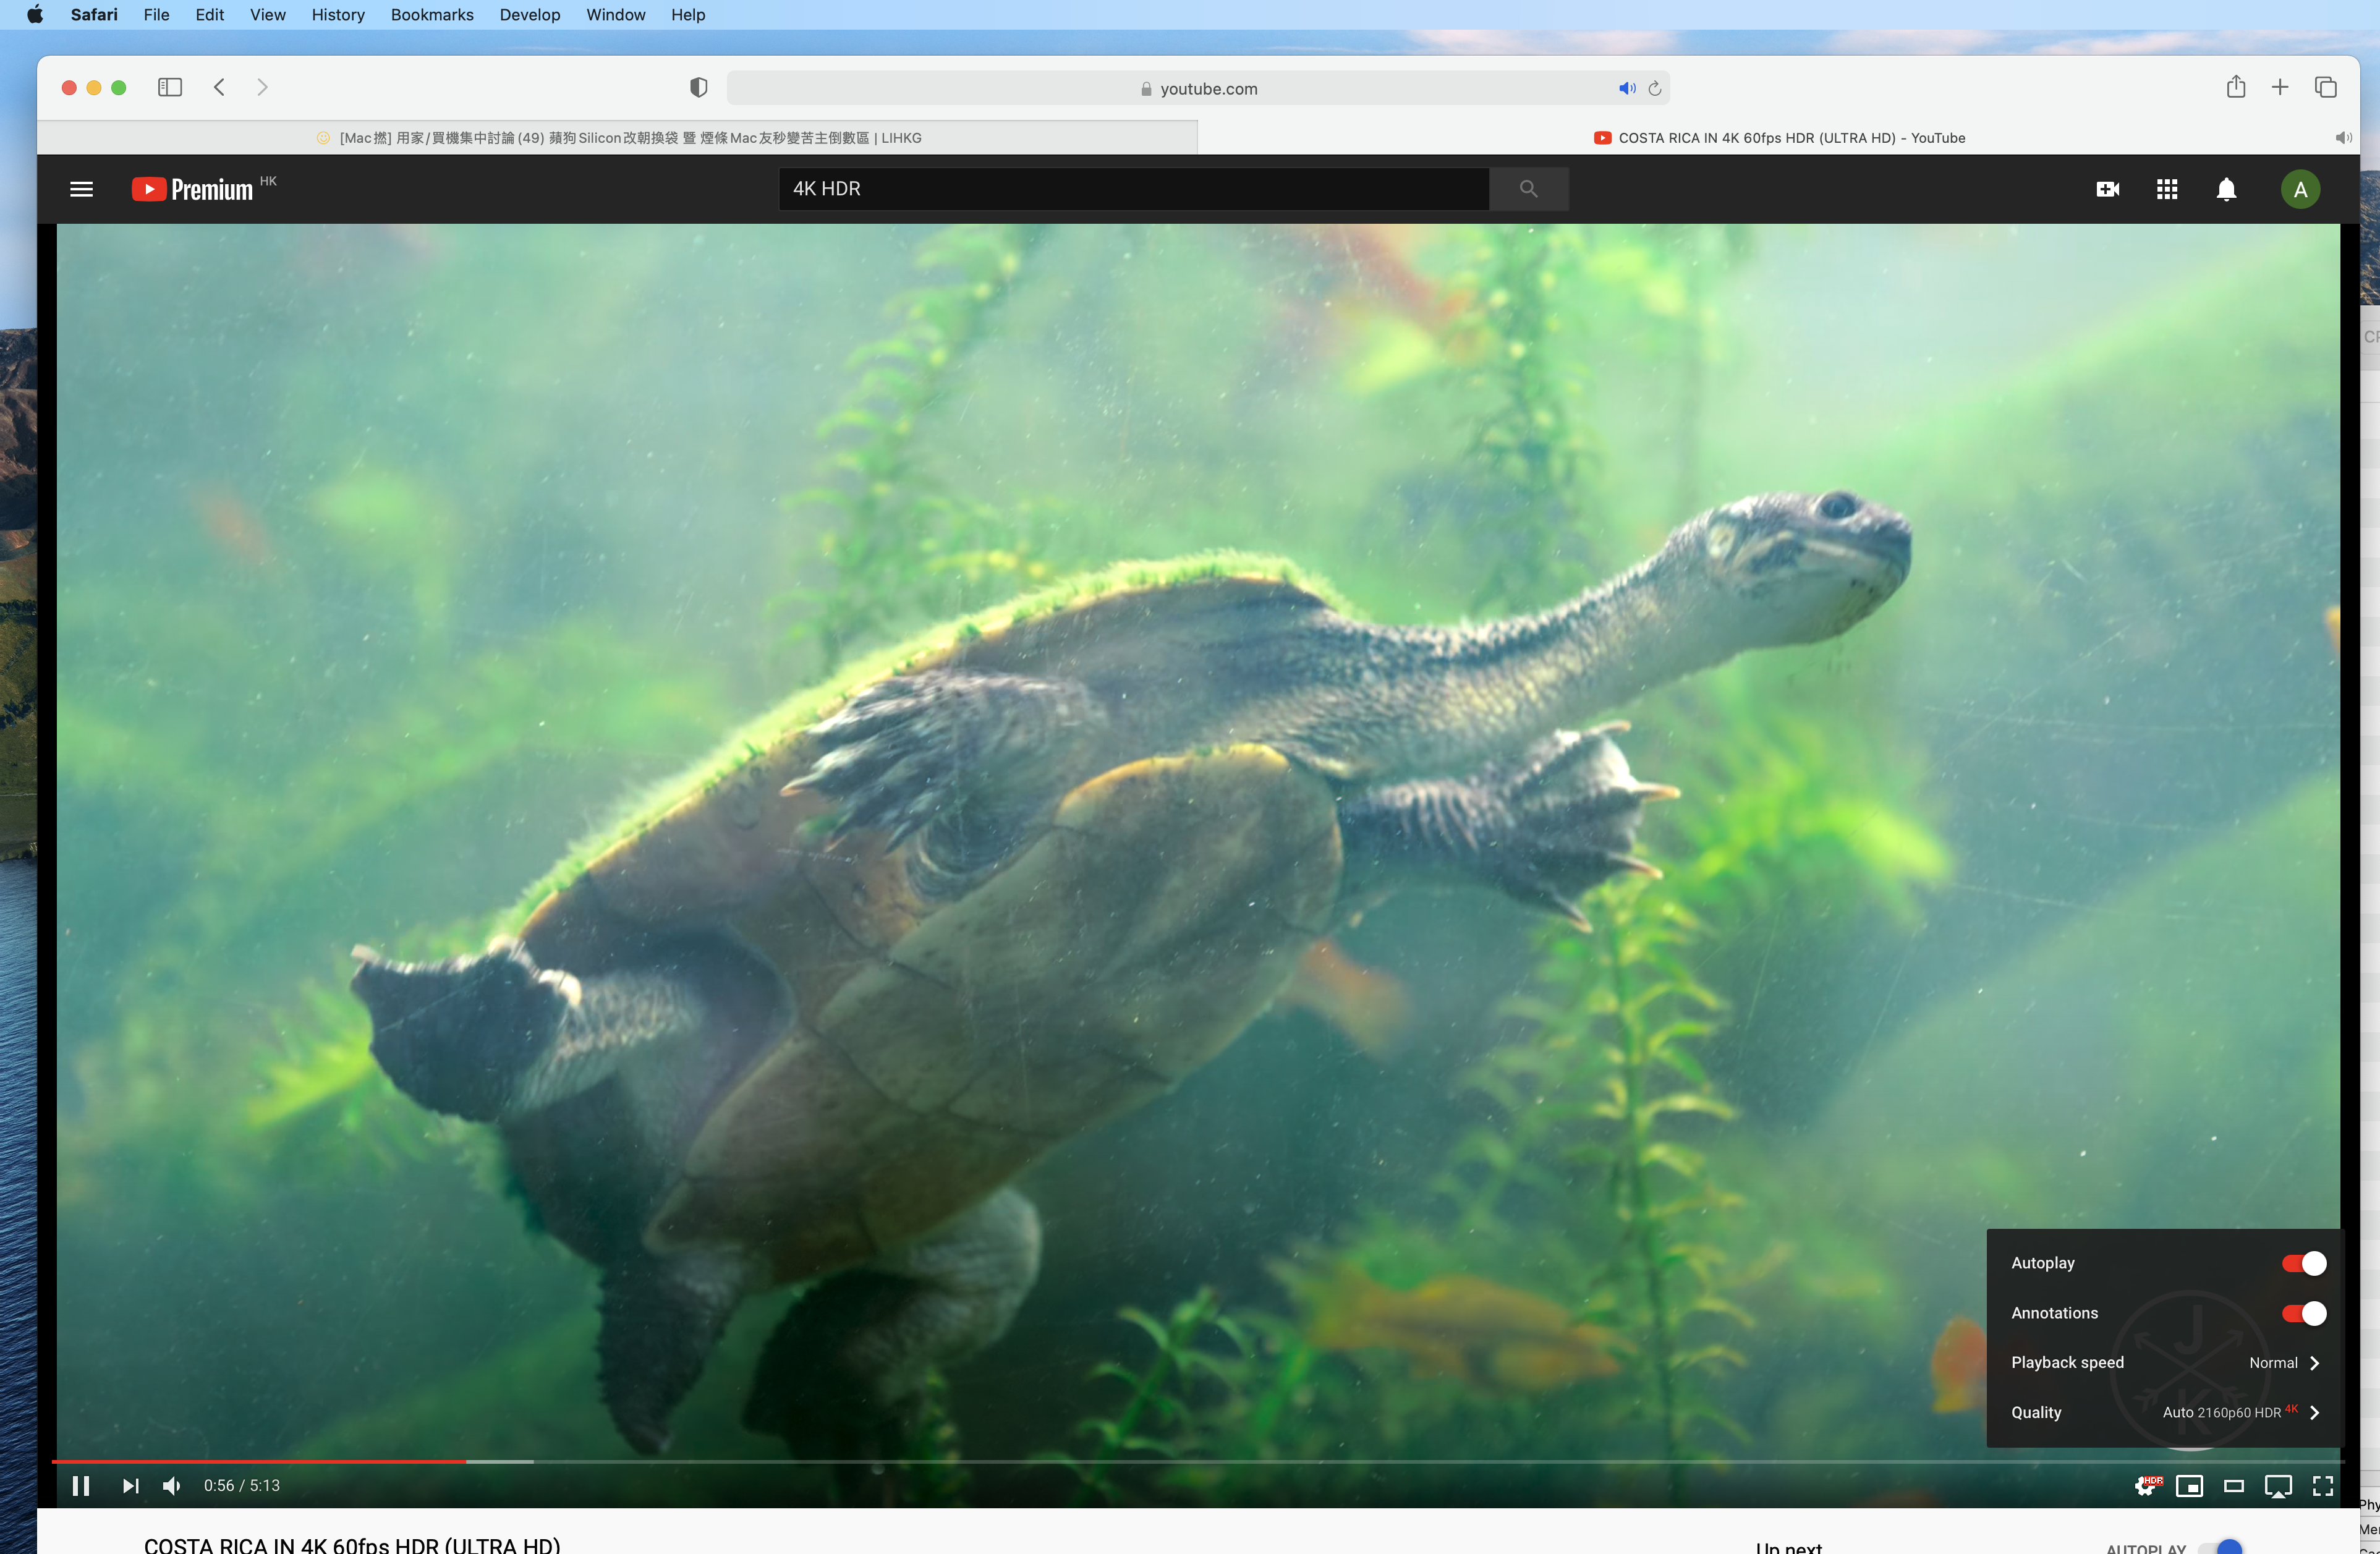Enter full screen video
The image size is (2380, 1554).
(2323, 1486)
